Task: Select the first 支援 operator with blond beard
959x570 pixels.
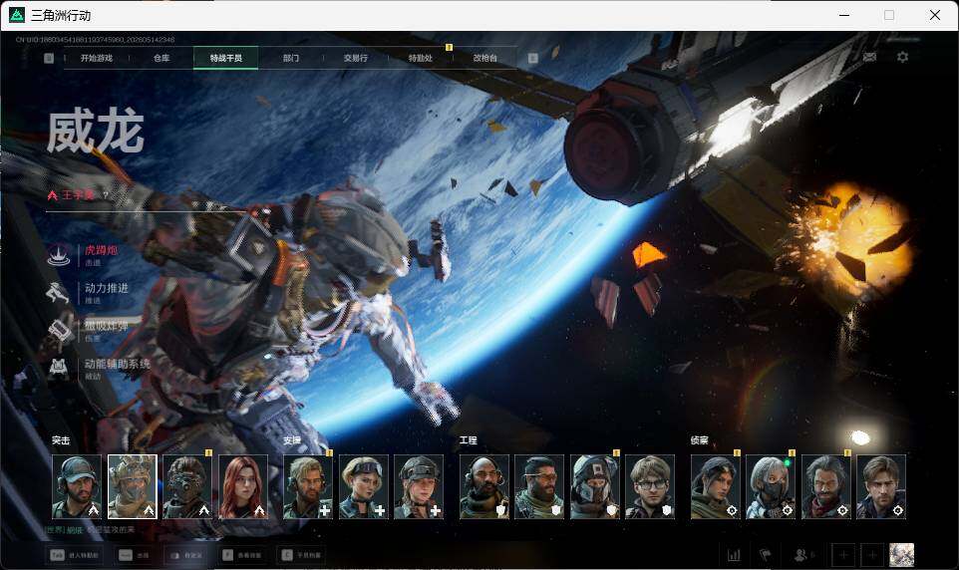Action: coord(308,487)
